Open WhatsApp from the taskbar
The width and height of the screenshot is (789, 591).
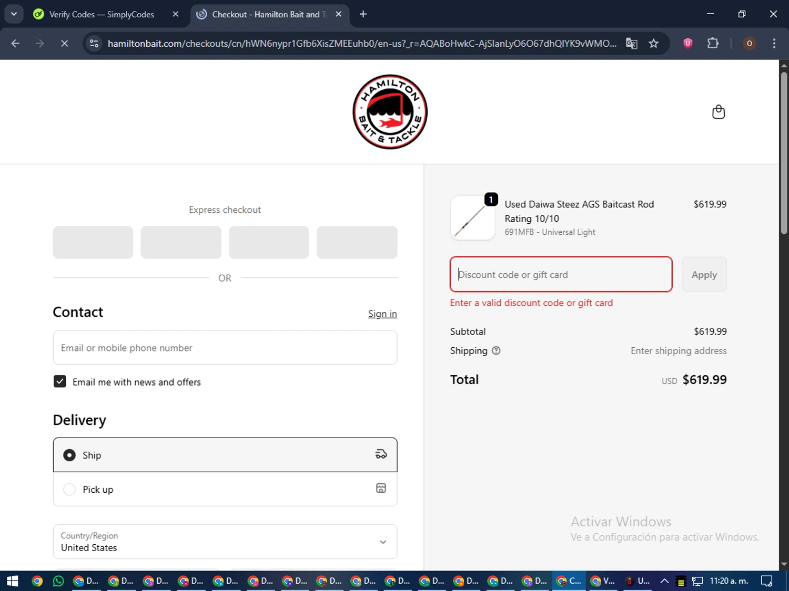pos(58,581)
